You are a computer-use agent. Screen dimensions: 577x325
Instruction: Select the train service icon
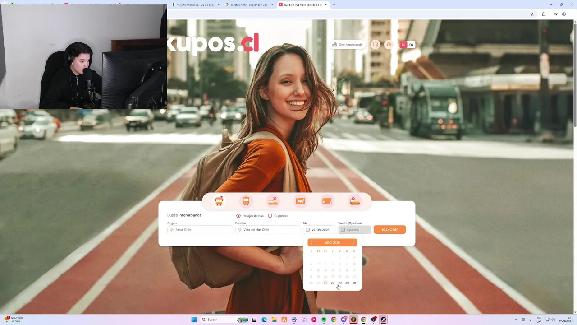246,201
